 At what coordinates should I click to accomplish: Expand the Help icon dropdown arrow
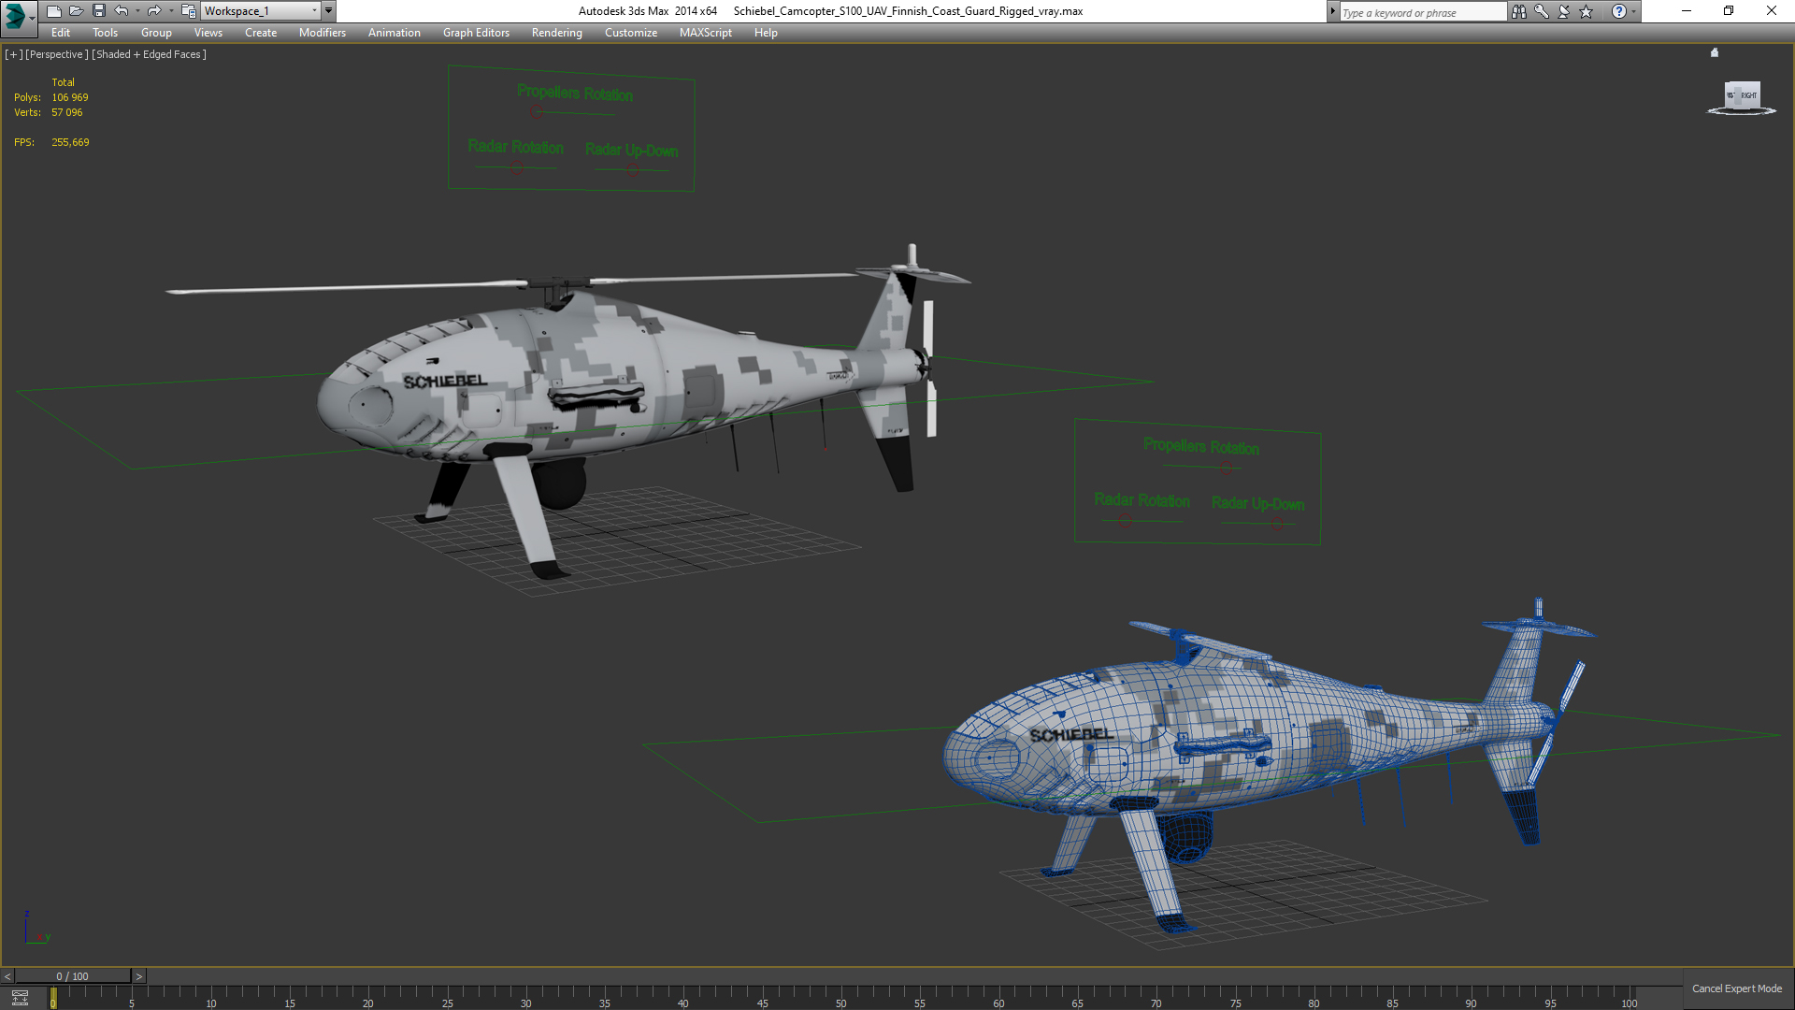1633,11
